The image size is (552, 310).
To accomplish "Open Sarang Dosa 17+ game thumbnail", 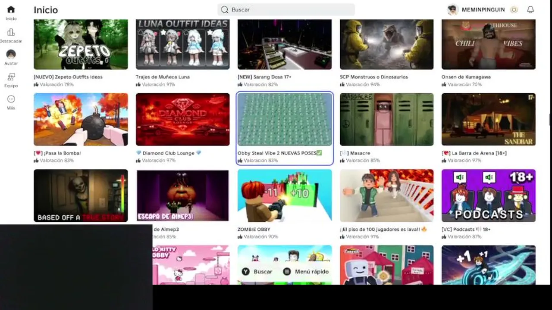I will coord(285,44).
